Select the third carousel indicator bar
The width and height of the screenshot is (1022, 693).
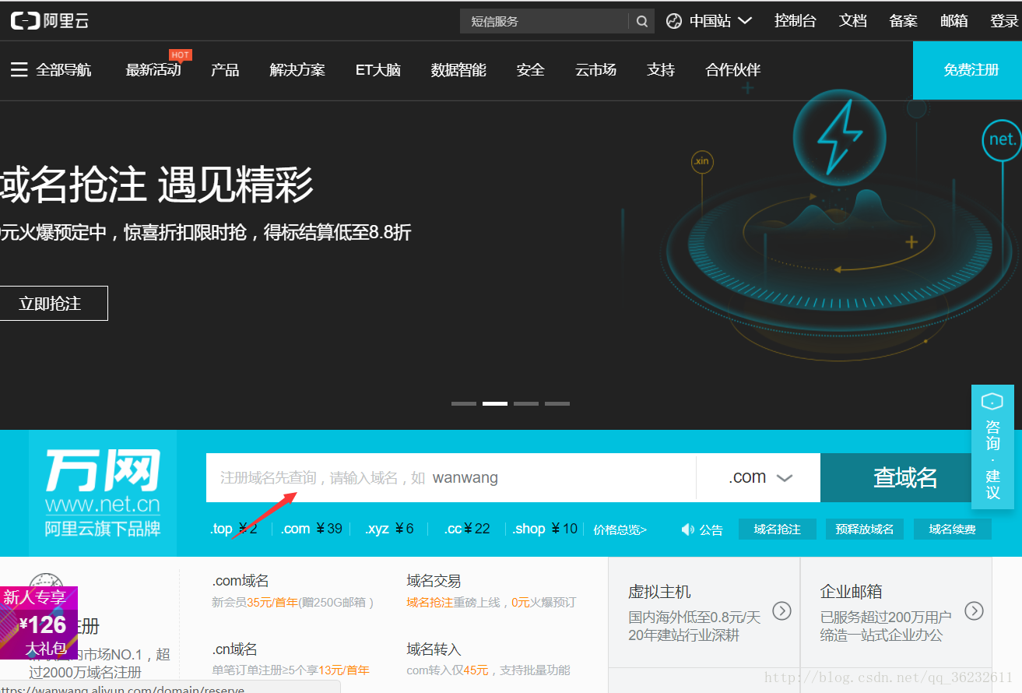click(526, 403)
